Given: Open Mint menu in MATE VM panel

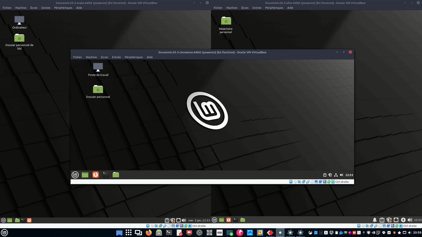Looking at the screenshot, I should [4, 220].
